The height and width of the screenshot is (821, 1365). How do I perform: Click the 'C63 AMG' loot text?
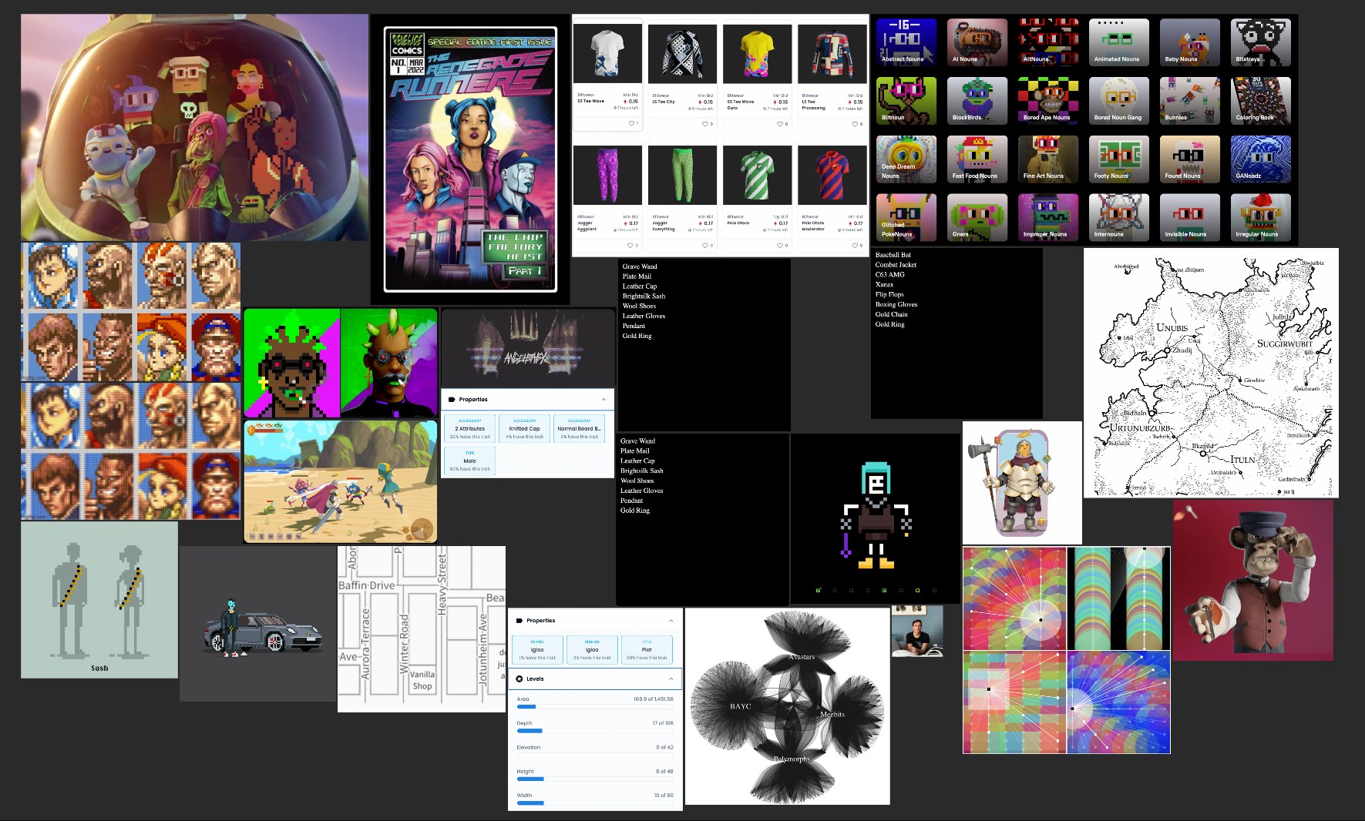(x=890, y=275)
